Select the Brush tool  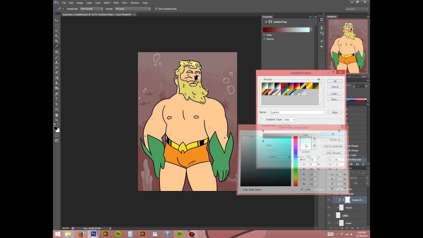tap(57, 57)
